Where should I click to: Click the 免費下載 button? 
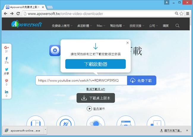coord(142,80)
